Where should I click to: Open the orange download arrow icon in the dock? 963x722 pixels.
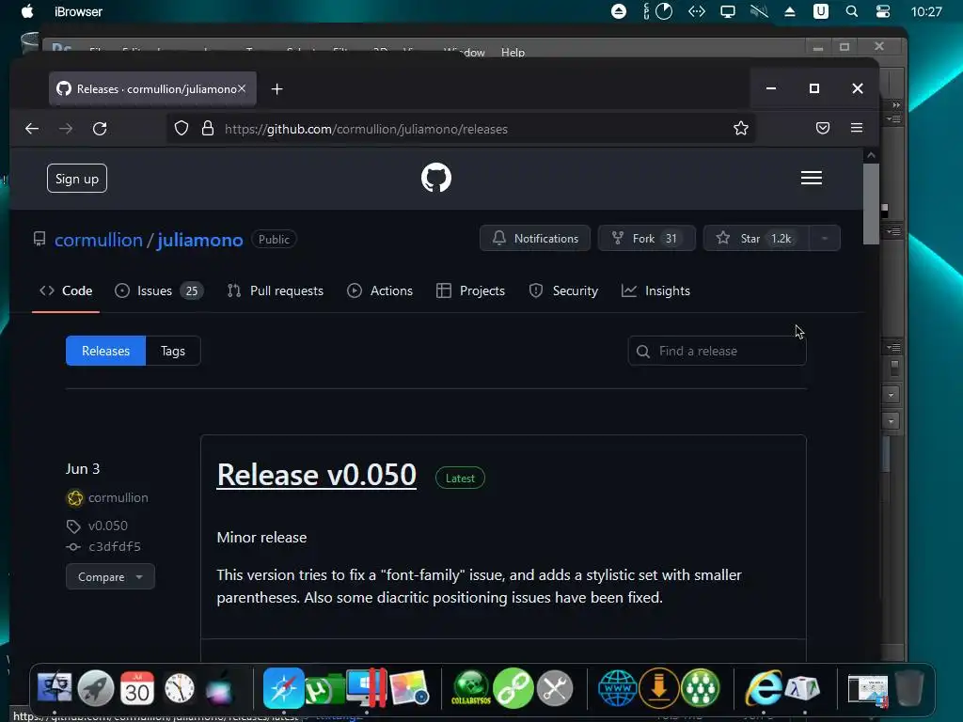tap(659, 688)
